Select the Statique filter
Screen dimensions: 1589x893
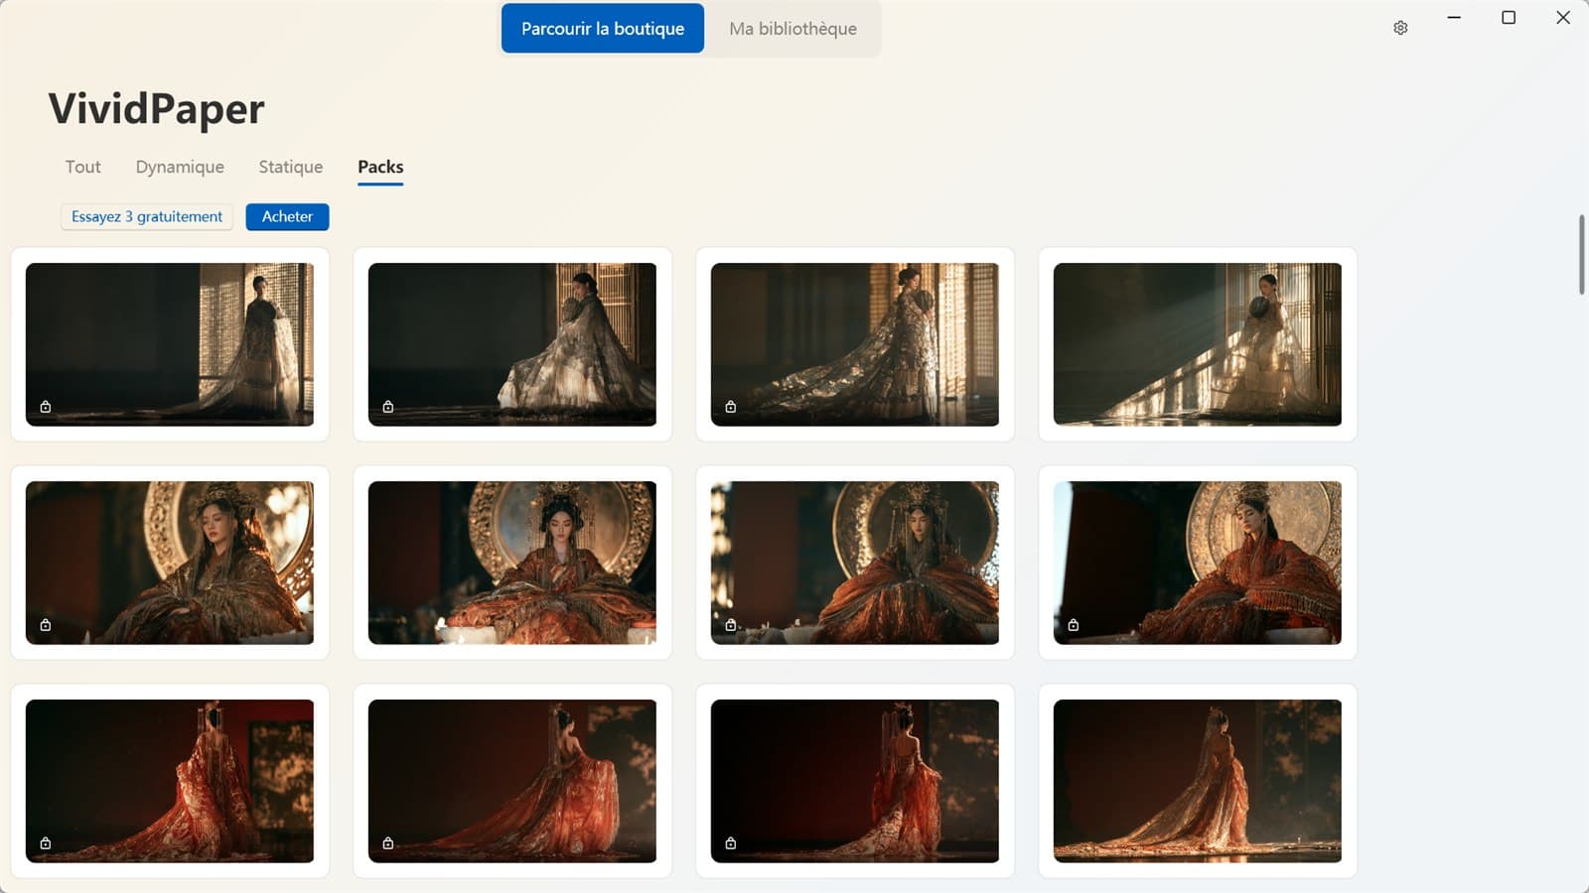point(291,167)
